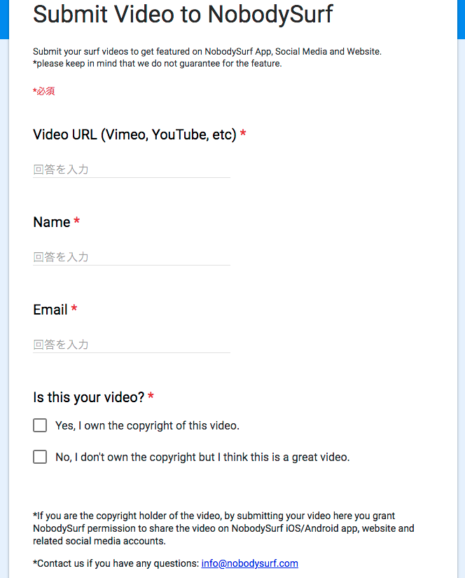Click the 'Is this your video?' label
Image resolution: width=465 pixels, height=578 pixels.
tap(88, 397)
